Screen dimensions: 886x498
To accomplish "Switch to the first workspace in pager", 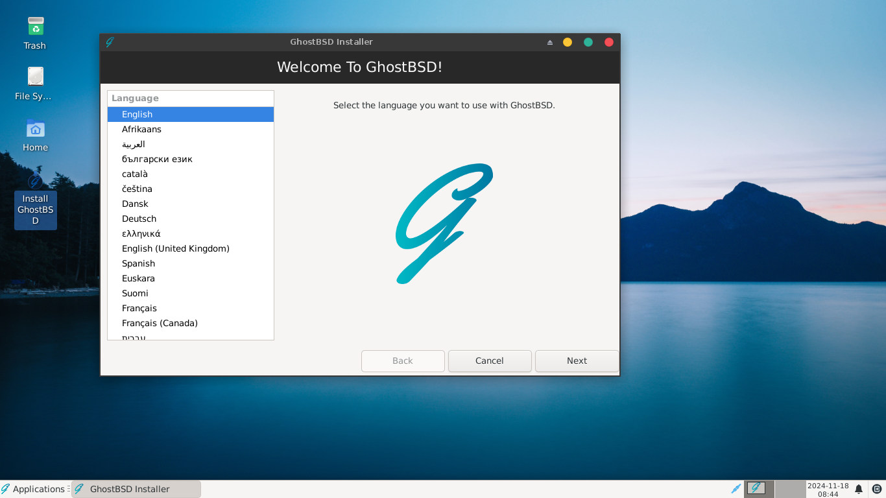I will 759,489.
